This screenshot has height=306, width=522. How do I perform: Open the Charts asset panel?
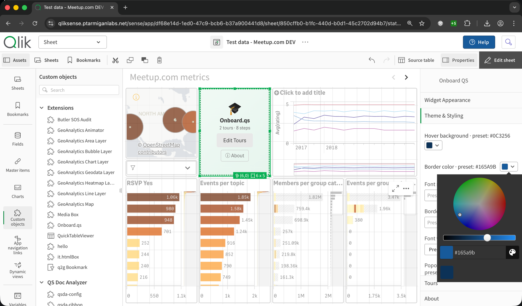[18, 191]
